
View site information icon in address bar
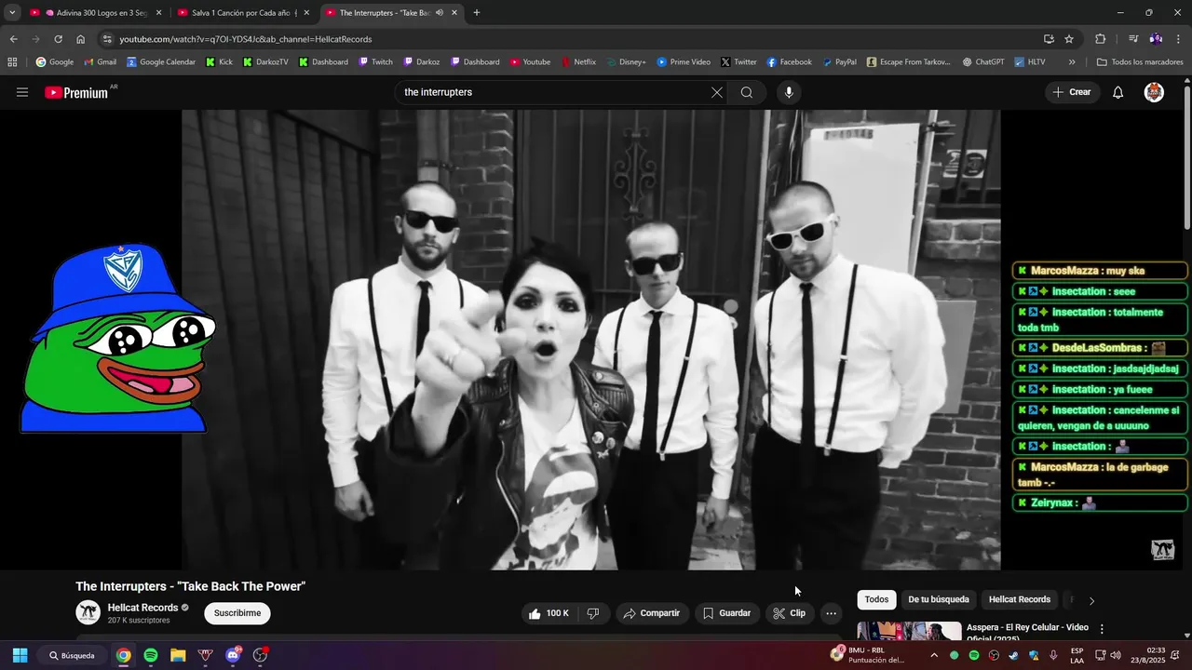(x=107, y=39)
